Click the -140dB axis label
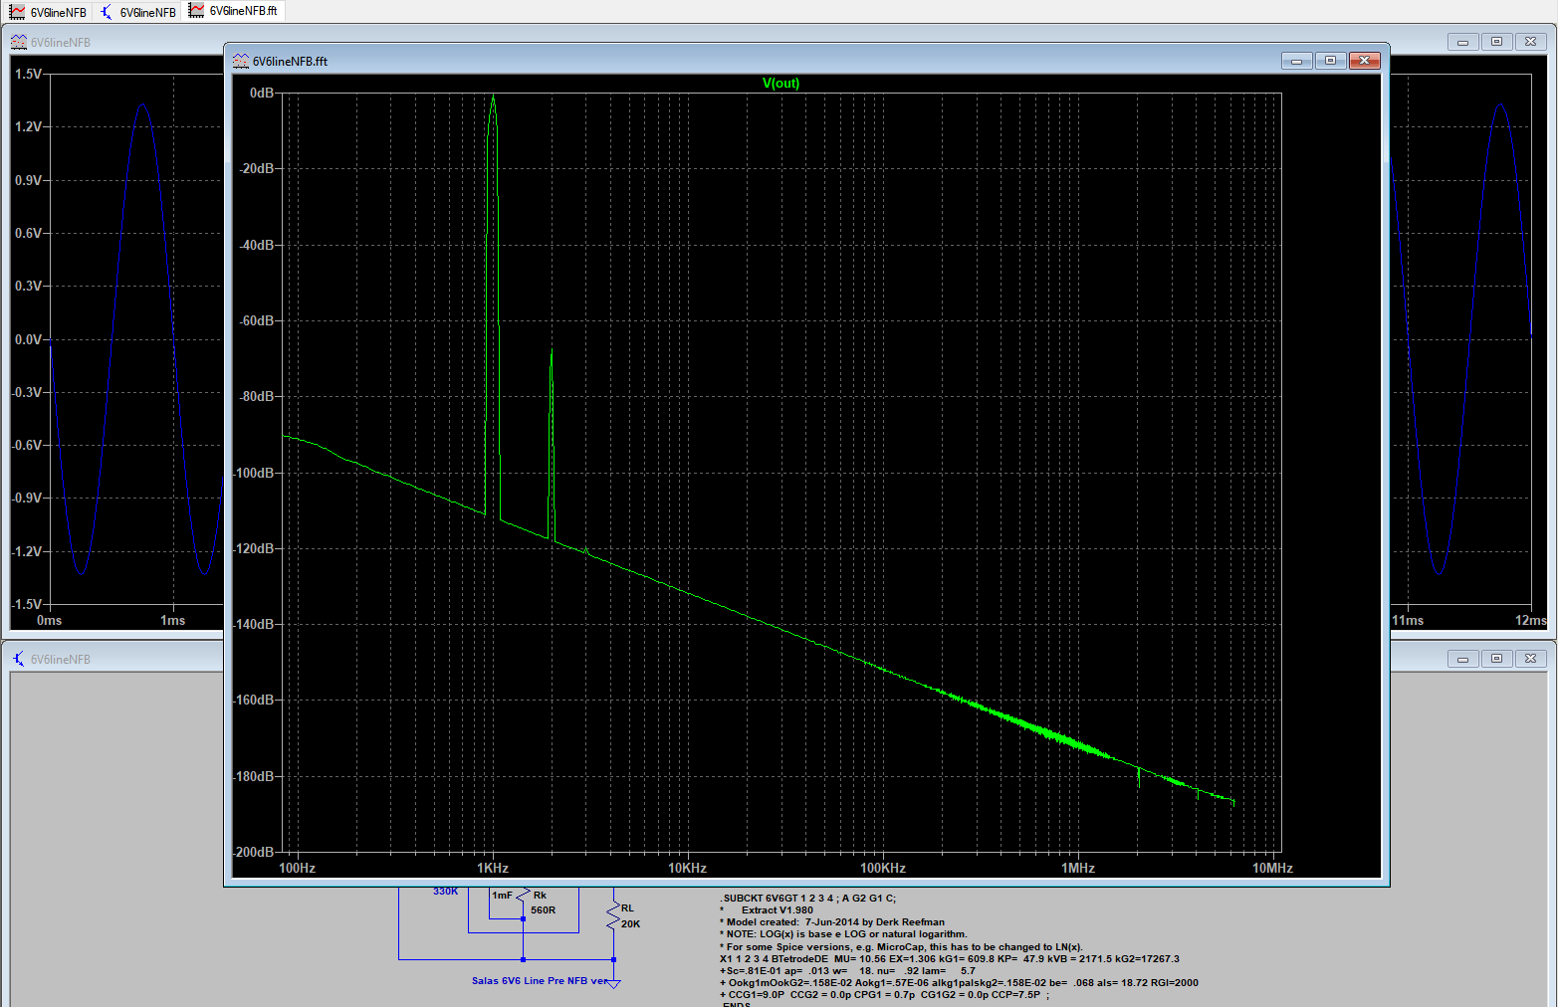The width and height of the screenshot is (1558, 1007). 254,624
